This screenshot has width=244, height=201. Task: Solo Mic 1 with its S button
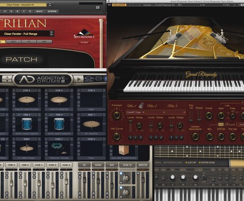pyautogui.click(x=130, y=138)
